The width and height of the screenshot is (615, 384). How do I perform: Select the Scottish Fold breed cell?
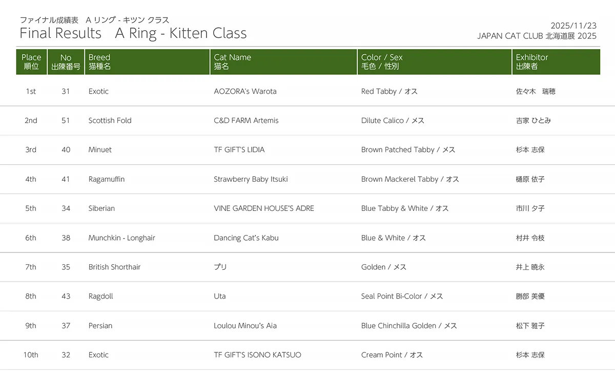(x=110, y=121)
